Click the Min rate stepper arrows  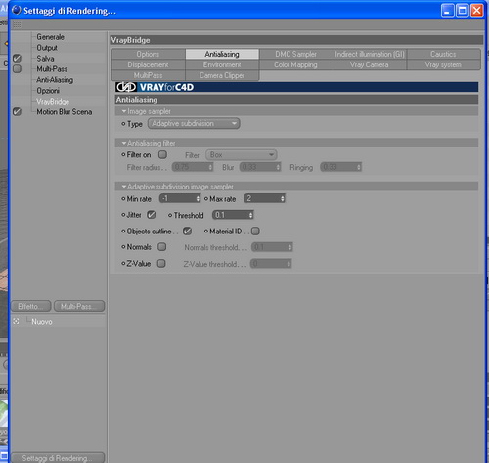click(198, 198)
